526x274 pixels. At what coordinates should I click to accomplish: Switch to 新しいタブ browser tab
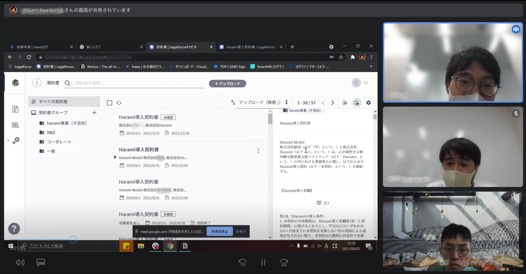[x=111, y=47]
